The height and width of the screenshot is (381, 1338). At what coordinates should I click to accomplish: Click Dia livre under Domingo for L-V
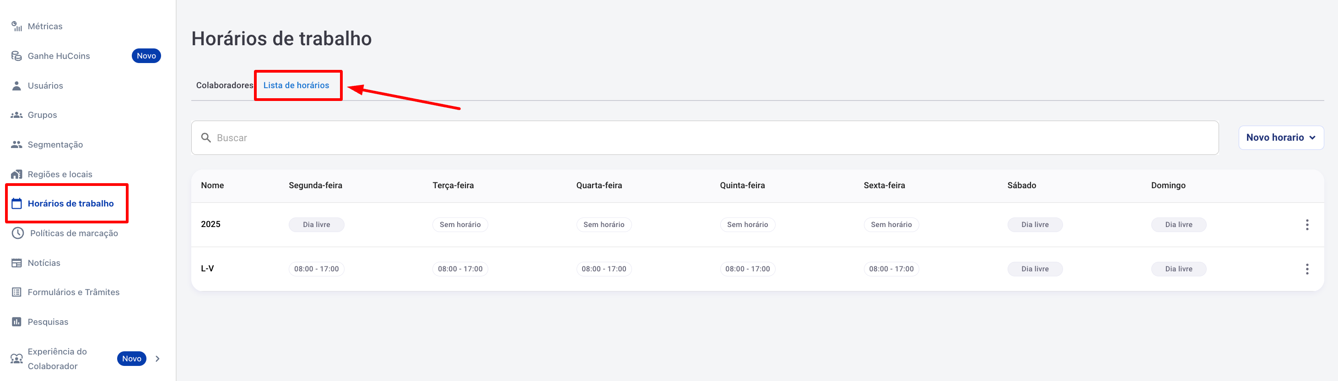[x=1179, y=269]
